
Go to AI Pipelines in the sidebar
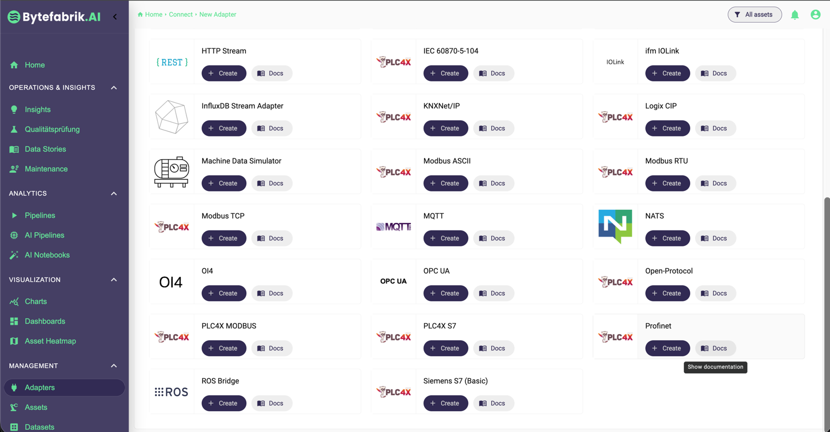tap(44, 235)
